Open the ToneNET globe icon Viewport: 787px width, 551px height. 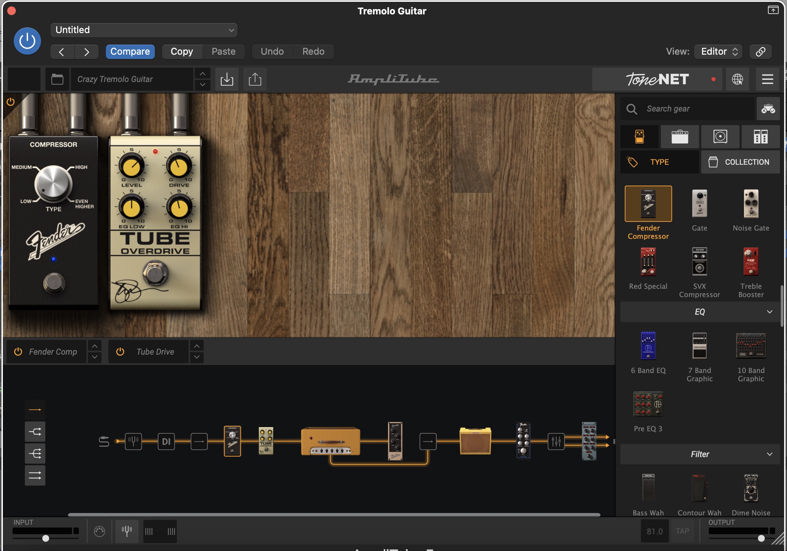coord(737,79)
